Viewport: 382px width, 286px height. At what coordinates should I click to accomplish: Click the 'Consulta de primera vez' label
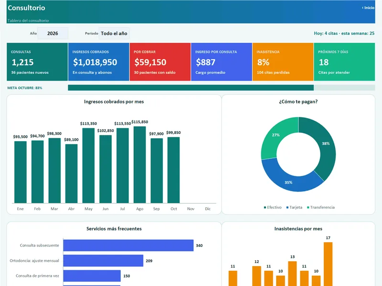(37, 276)
